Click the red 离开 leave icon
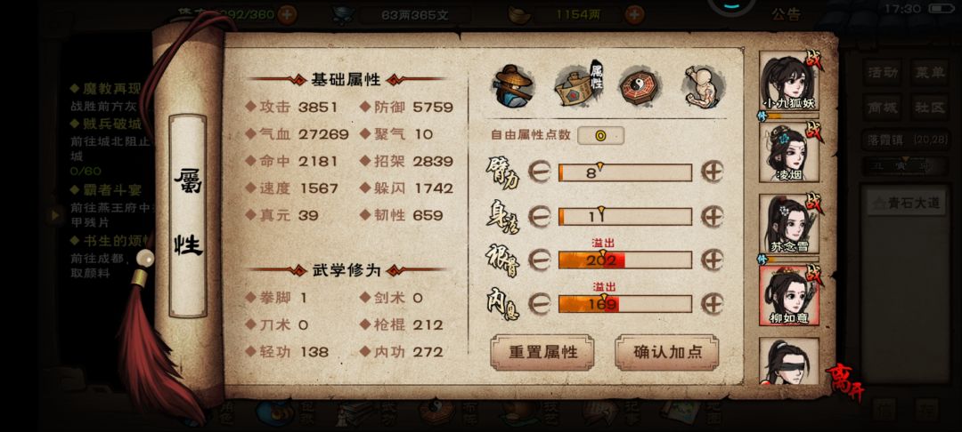 point(844,381)
